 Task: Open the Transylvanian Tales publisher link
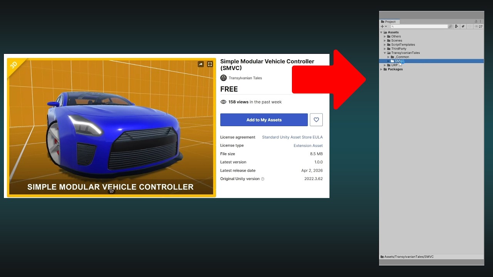click(245, 78)
